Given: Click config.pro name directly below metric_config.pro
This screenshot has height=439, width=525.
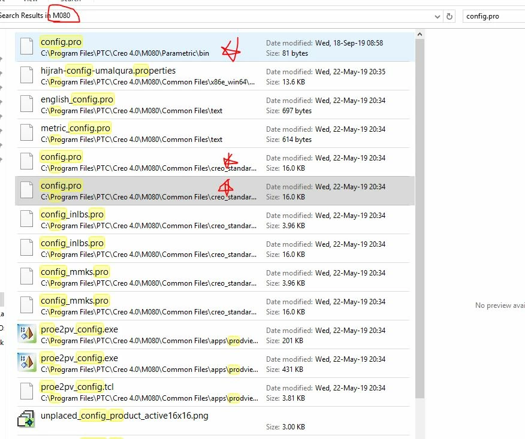Looking at the screenshot, I should coord(61,157).
